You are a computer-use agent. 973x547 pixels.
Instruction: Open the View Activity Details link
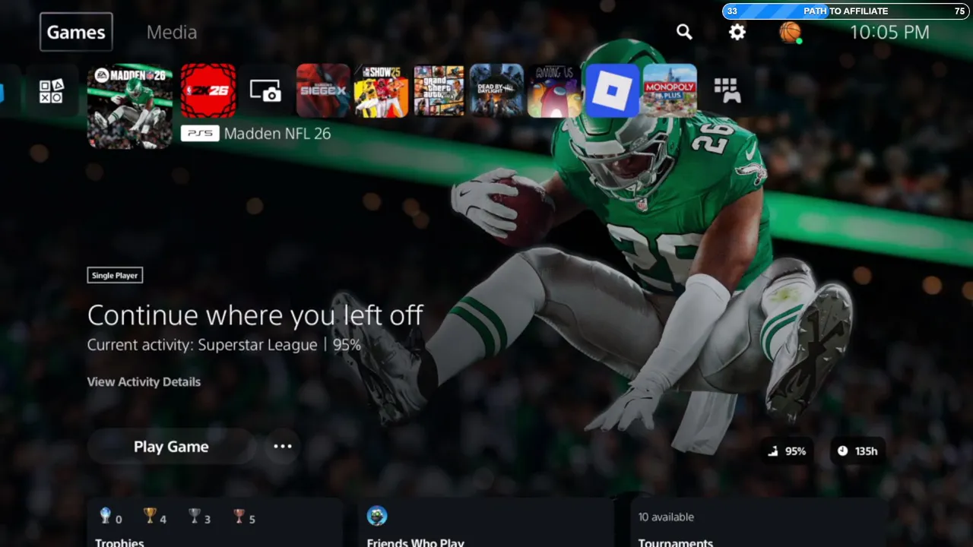[x=144, y=381]
